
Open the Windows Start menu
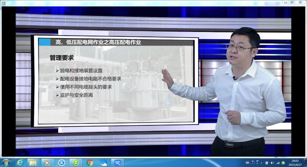pos(5,163)
